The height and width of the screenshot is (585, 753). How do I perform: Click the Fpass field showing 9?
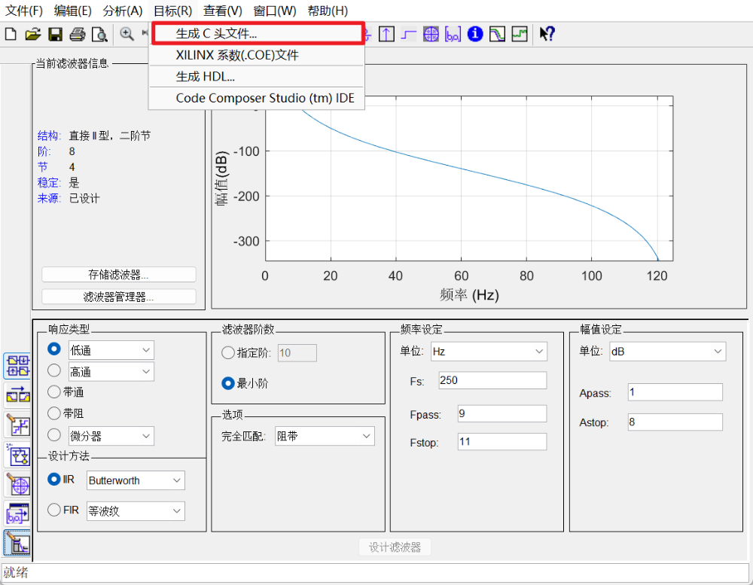501,413
